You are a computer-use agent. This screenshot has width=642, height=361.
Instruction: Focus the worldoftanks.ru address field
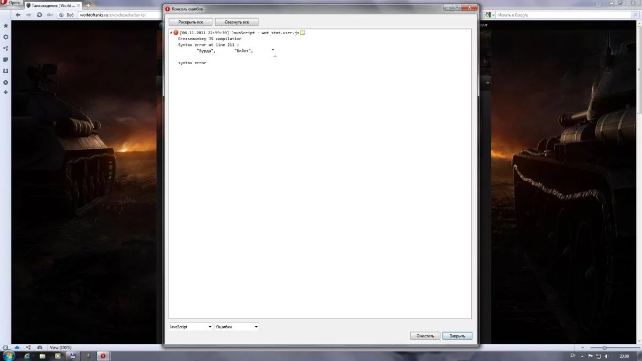click(x=119, y=15)
